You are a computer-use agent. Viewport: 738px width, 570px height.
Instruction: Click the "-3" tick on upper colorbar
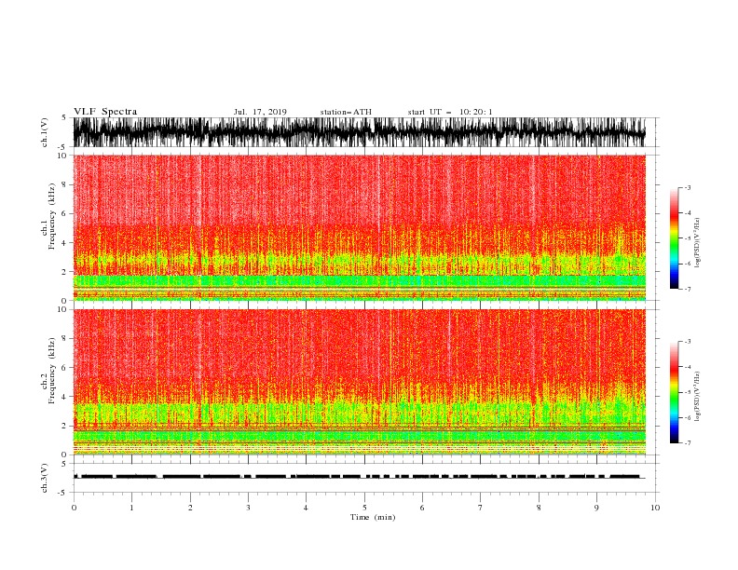point(688,187)
